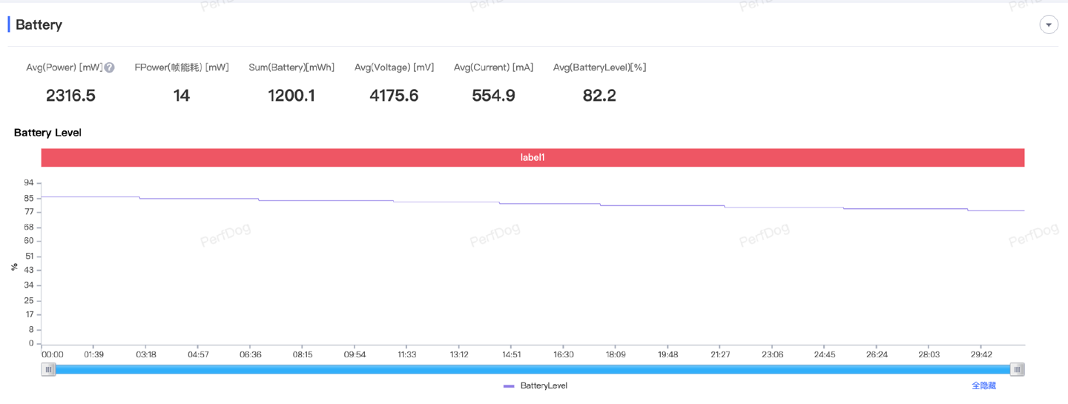The image size is (1068, 404).
Task: Collapse the Battery section with the arrow button
Action: (x=1048, y=25)
